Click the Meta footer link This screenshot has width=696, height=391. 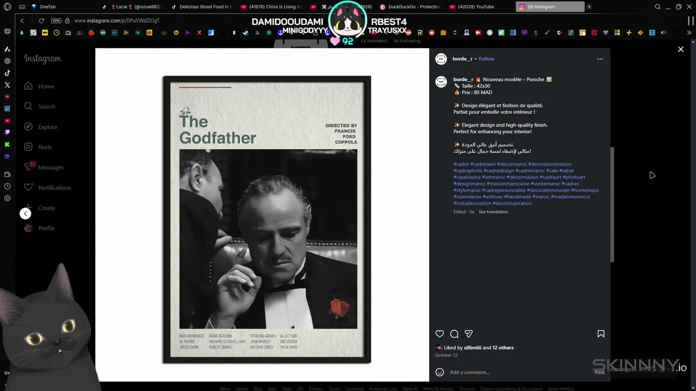pyautogui.click(x=225, y=389)
